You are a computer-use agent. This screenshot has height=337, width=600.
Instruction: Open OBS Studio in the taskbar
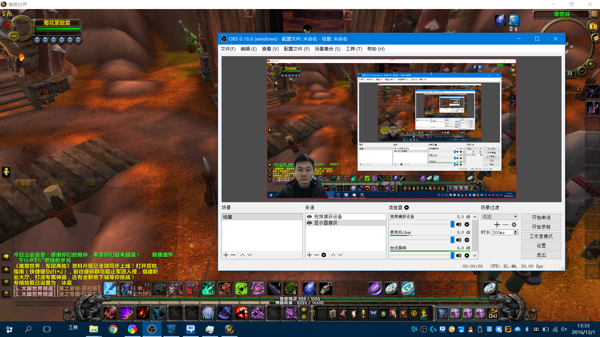coord(152,329)
